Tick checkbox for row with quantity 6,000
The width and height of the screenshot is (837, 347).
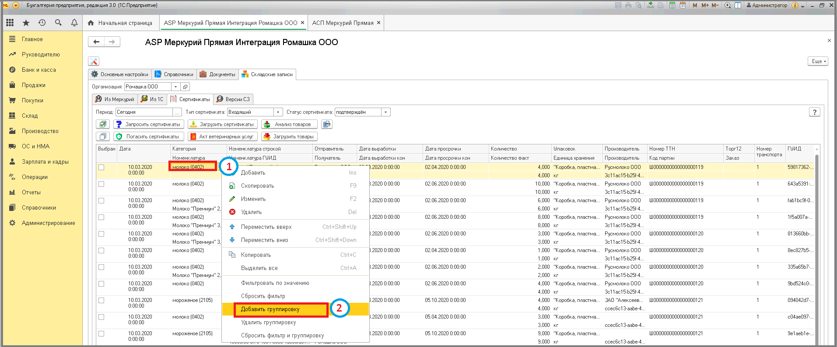click(x=102, y=200)
